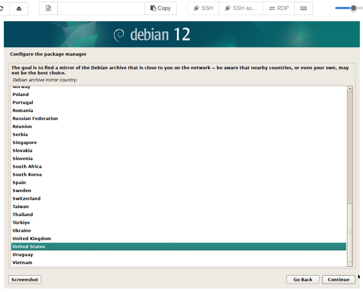Screen dimensions: 363x292
Task: Click the Screenshot button
Action: point(25,280)
